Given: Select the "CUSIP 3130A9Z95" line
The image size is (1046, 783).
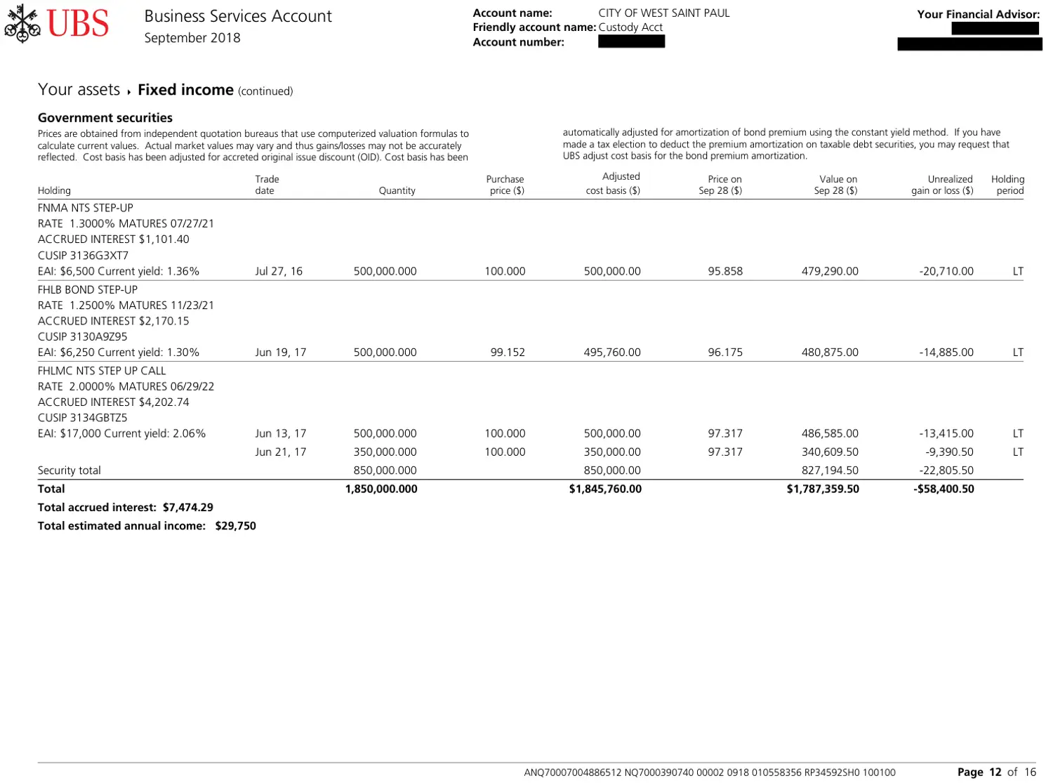Looking at the screenshot, I should pos(83,337).
